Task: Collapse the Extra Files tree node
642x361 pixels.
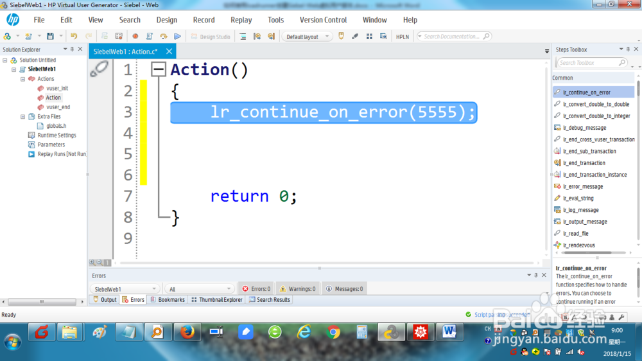Action: pos(23,117)
